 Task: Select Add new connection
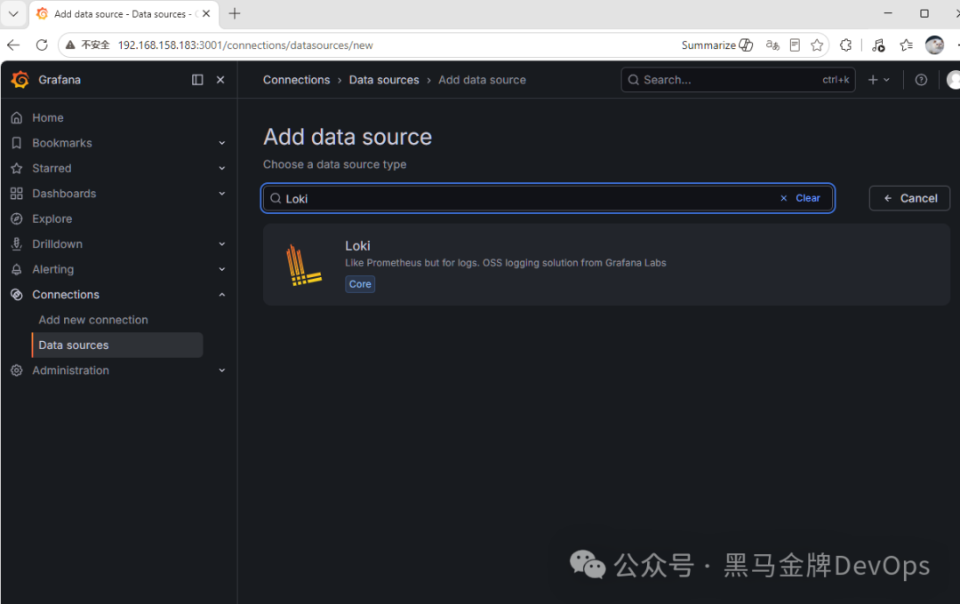point(93,320)
